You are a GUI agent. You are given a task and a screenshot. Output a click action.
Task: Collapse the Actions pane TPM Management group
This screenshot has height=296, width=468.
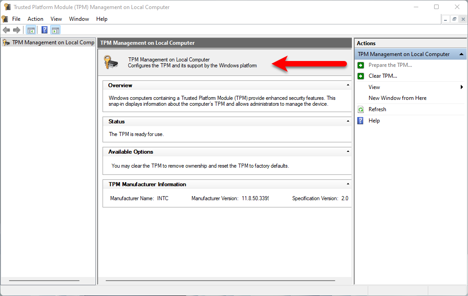tap(461, 54)
